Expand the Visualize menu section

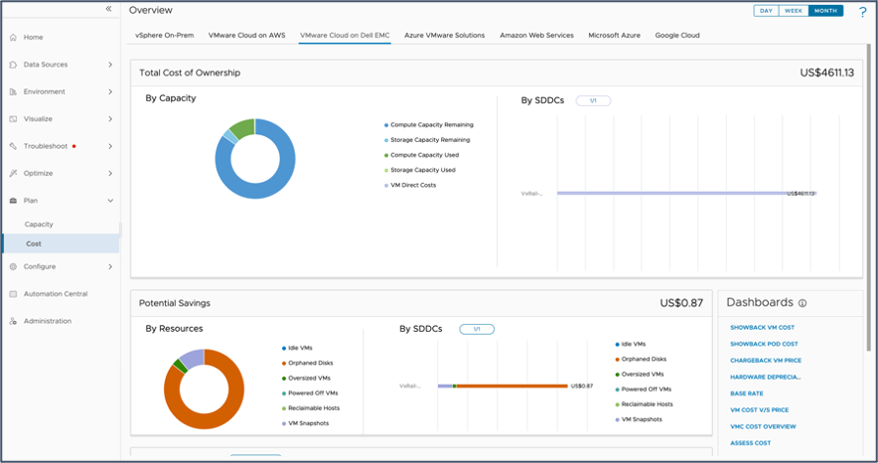coord(109,118)
